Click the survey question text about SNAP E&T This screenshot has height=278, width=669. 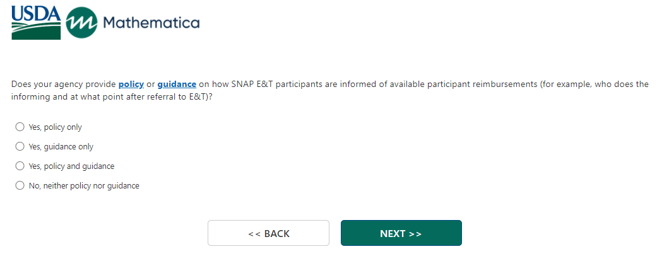point(379,84)
